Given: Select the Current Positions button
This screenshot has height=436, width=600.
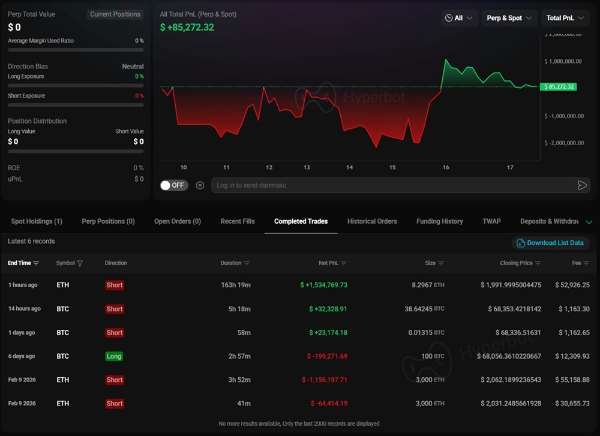Looking at the screenshot, I should coord(115,14).
